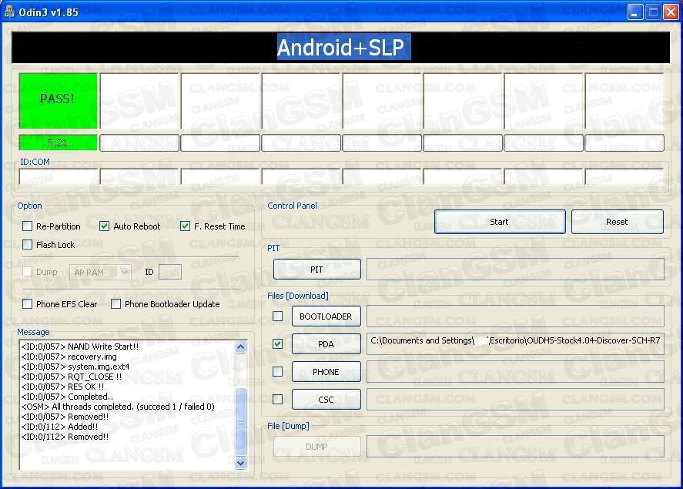
Task: Choose a firmware file with the PDA button
Action: tap(326, 344)
